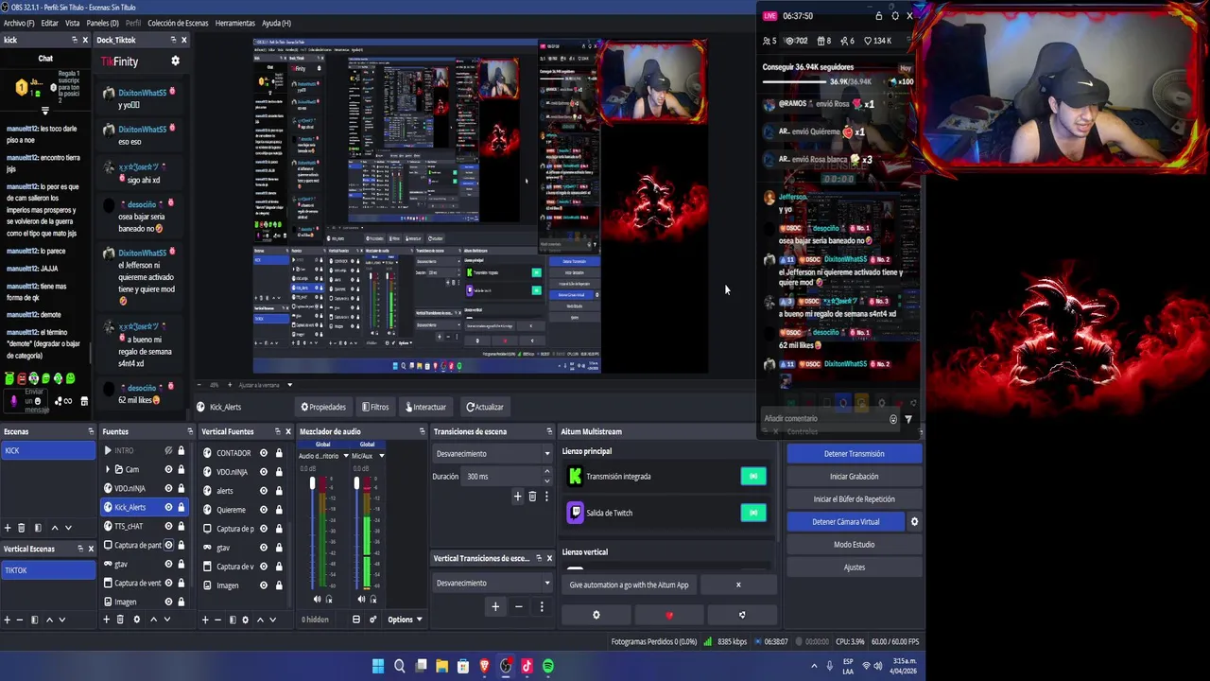Click Iniciar Grabación button
The width and height of the screenshot is (1210, 681).
(x=854, y=477)
